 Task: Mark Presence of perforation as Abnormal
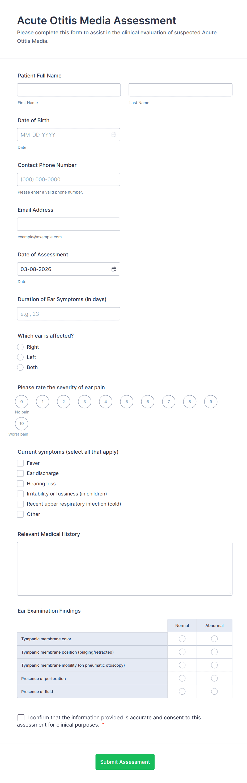(214, 678)
